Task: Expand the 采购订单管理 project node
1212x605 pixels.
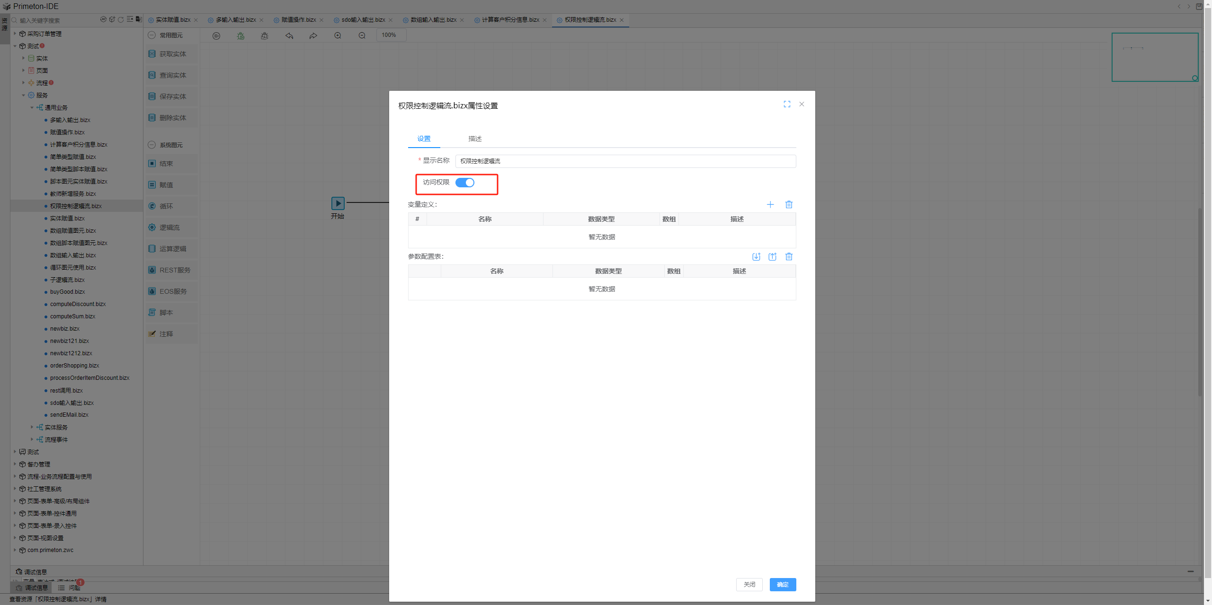Action: tap(15, 34)
